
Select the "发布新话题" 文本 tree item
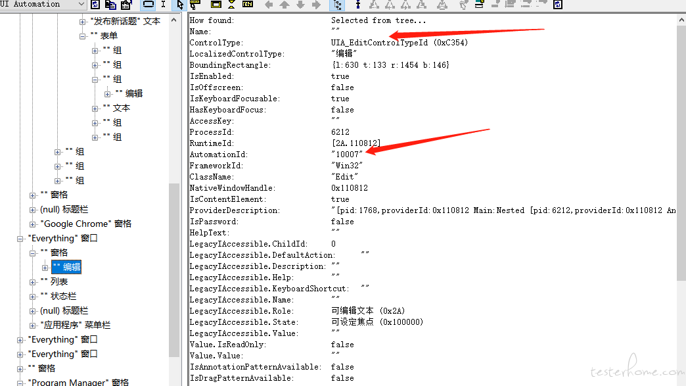125,21
